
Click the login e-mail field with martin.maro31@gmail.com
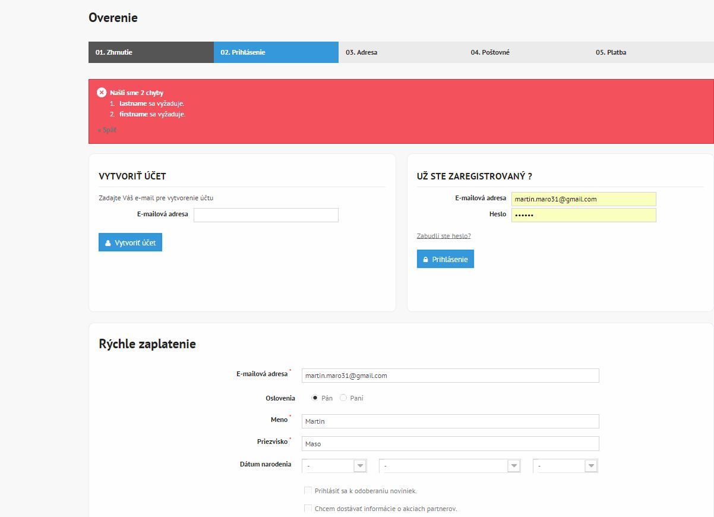click(584, 199)
